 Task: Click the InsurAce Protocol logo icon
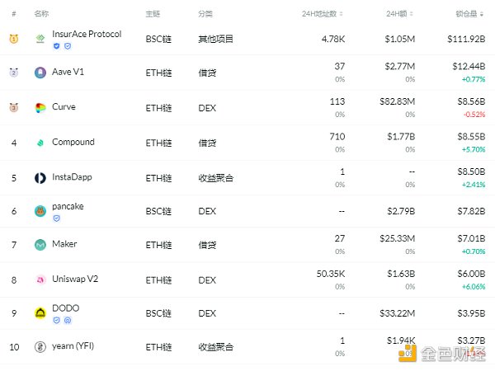[x=40, y=39]
